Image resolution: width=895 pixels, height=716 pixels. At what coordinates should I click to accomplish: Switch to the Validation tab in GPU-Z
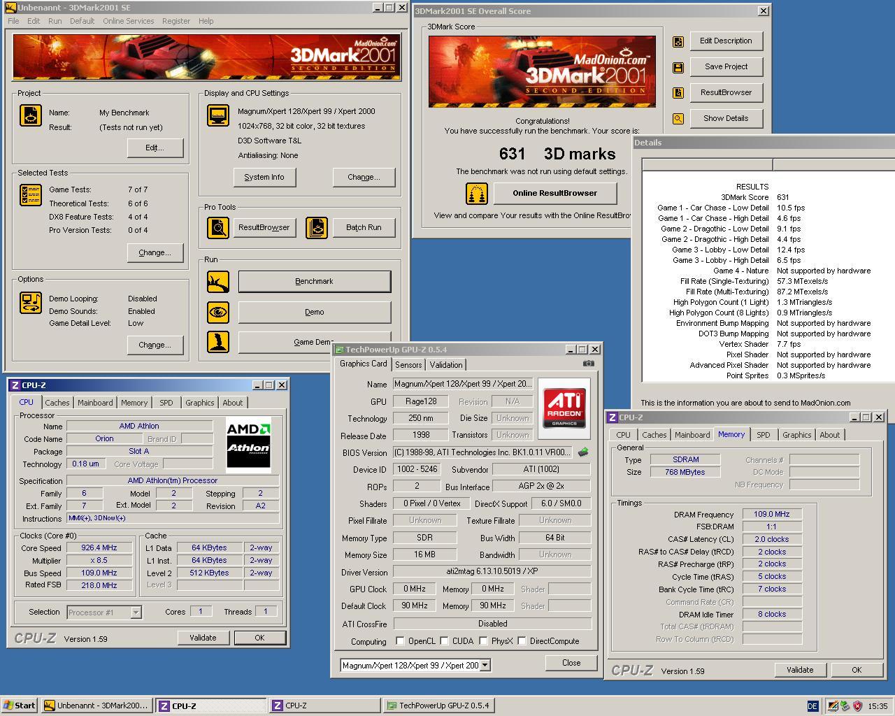[x=446, y=365]
